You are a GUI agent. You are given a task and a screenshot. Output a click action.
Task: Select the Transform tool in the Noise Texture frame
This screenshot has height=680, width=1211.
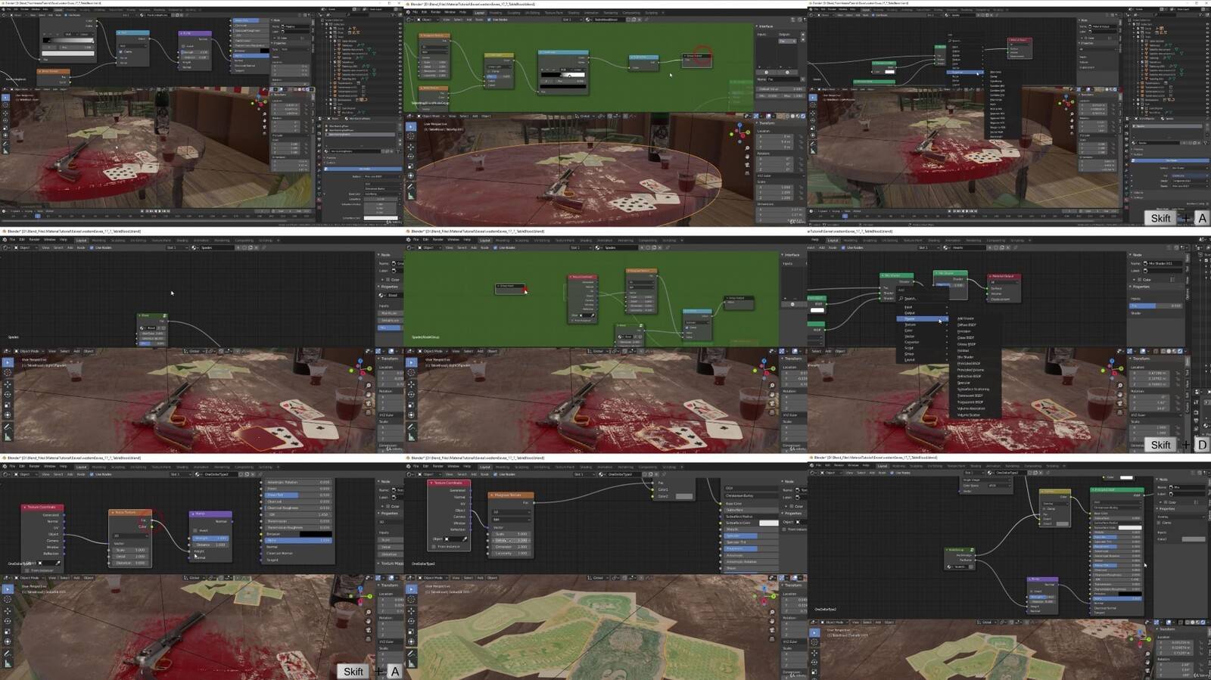8,641
